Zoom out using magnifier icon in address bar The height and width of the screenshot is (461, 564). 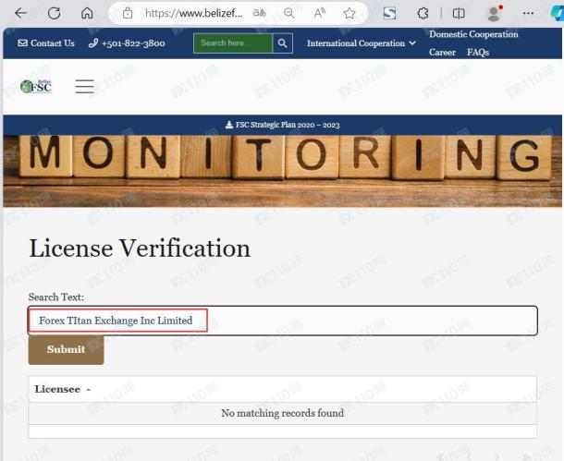click(288, 13)
